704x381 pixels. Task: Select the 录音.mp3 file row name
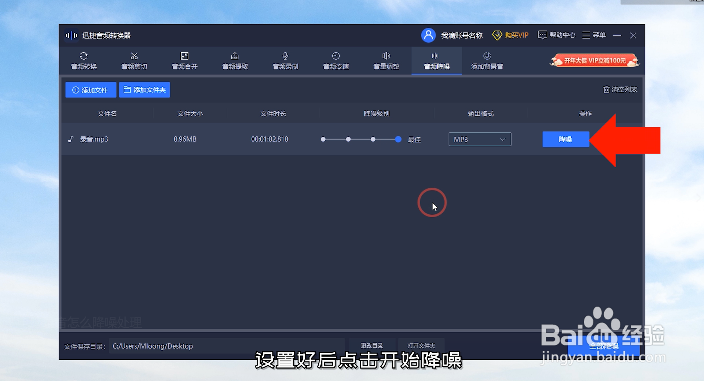coord(94,139)
